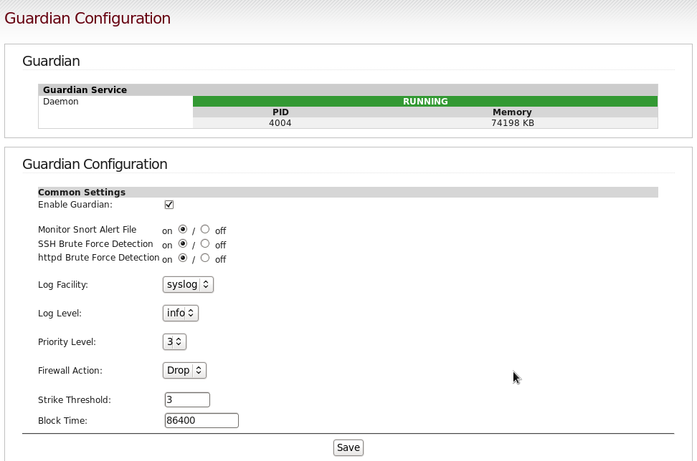
Task: Turn httpd Brute Force Detection off
Action: (205, 258)
